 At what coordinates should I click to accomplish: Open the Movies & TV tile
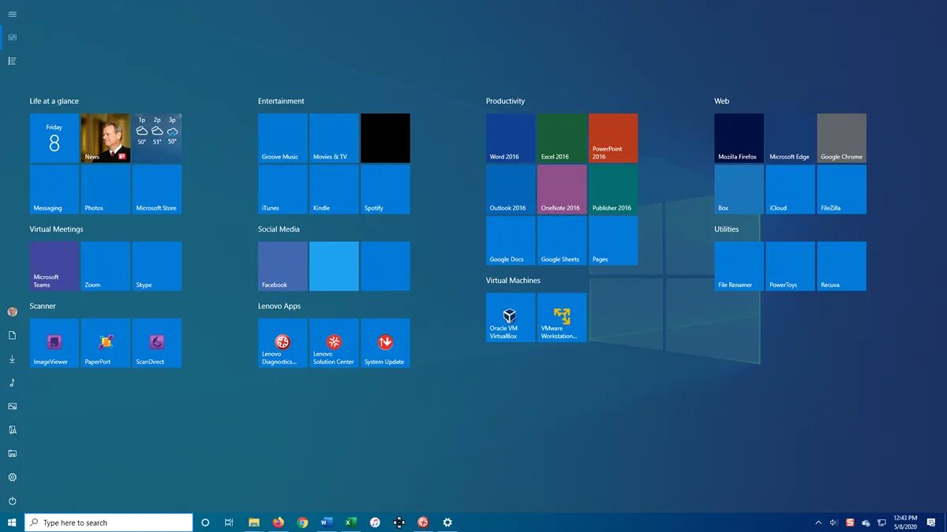tap(334, 138)
